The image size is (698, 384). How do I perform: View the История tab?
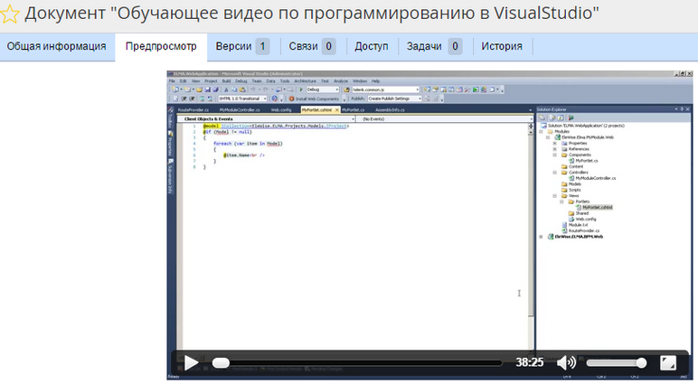point(502,47)
